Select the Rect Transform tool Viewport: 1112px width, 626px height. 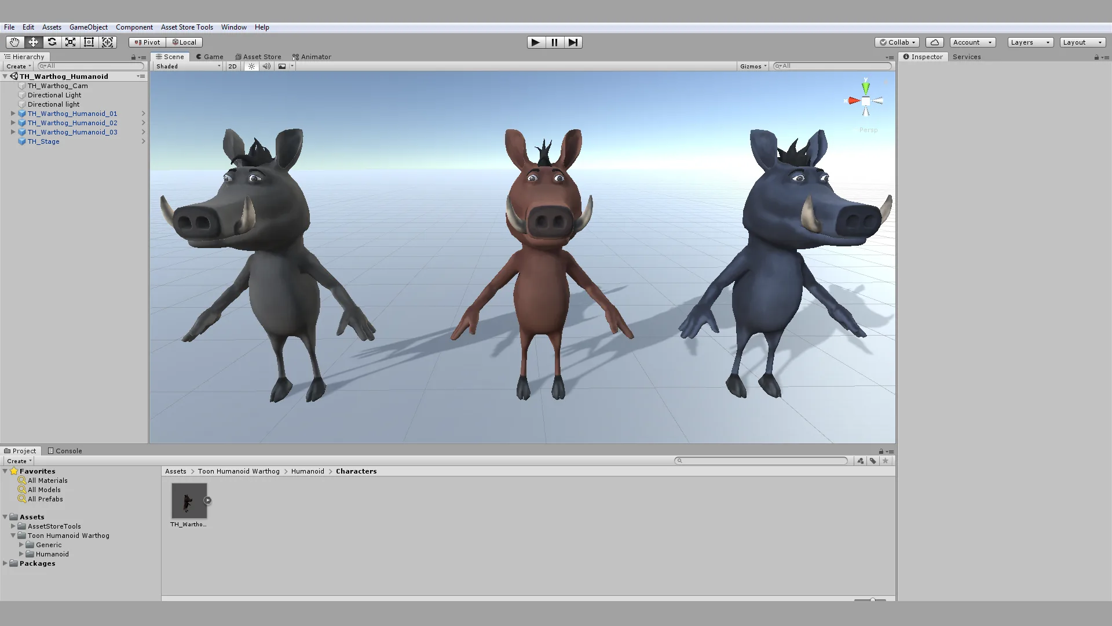click(89, 42)
